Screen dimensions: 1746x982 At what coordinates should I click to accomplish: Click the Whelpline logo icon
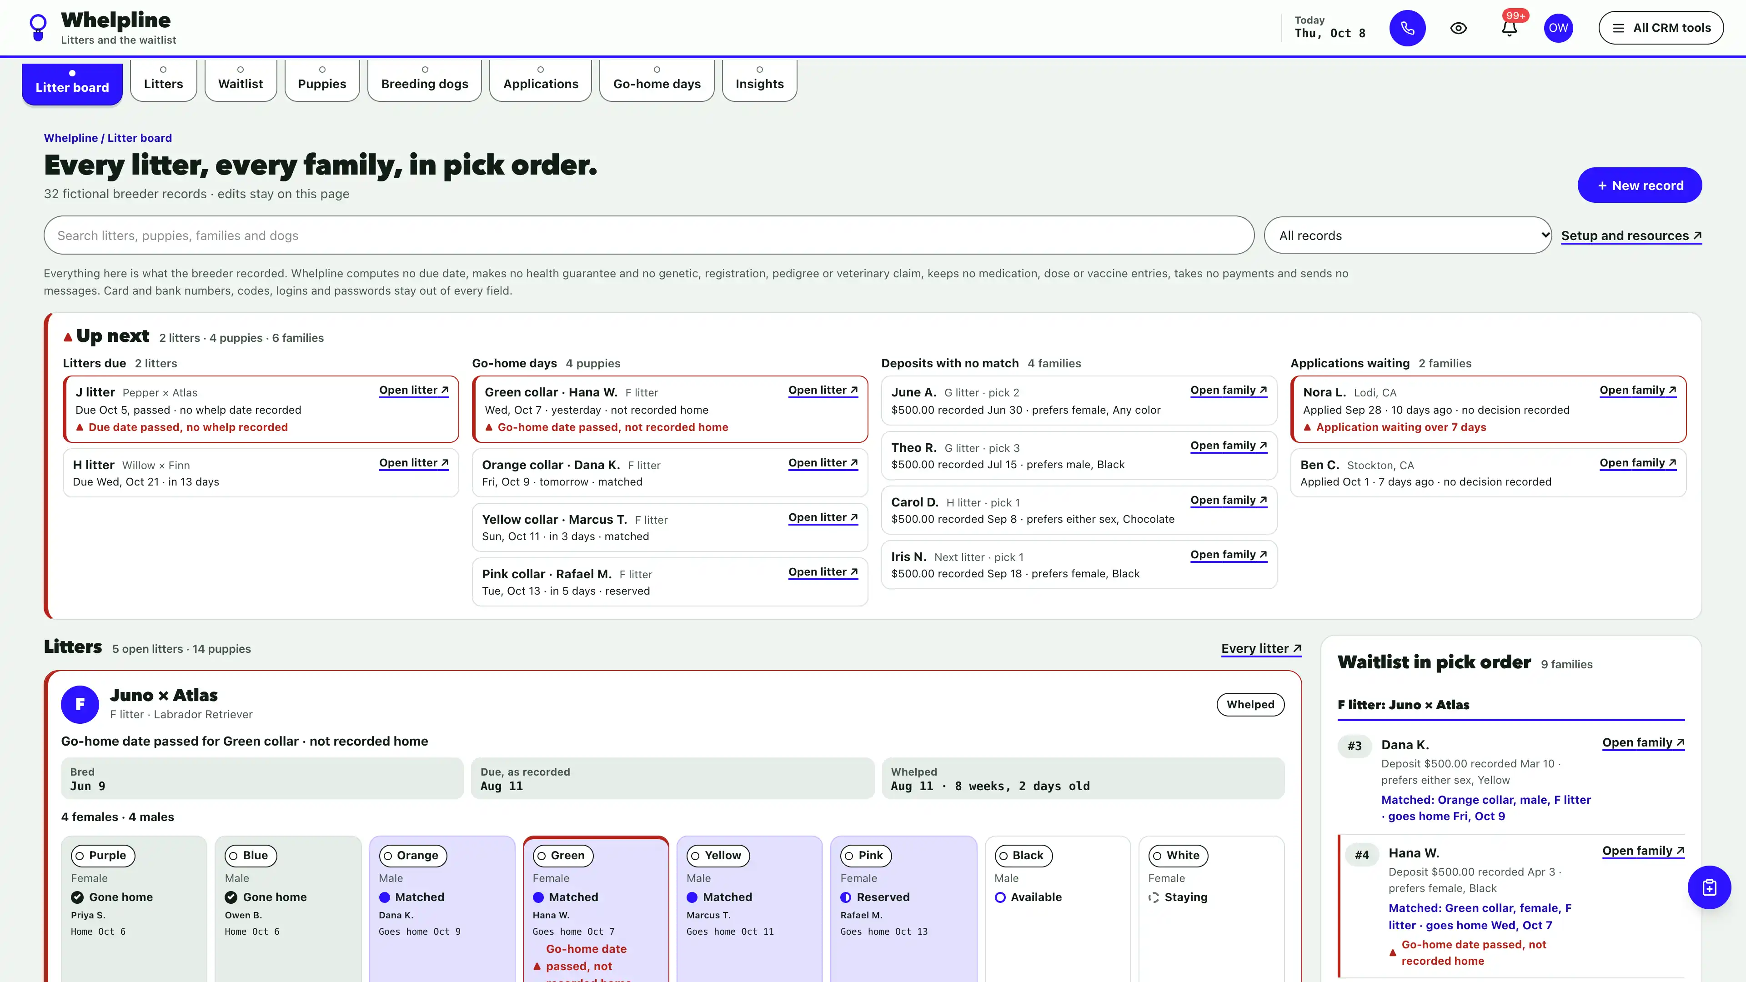(x=39, y=28)
